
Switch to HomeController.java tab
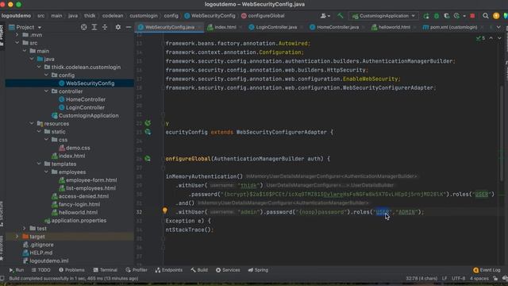pyautogui.click(x=337, y=27)
